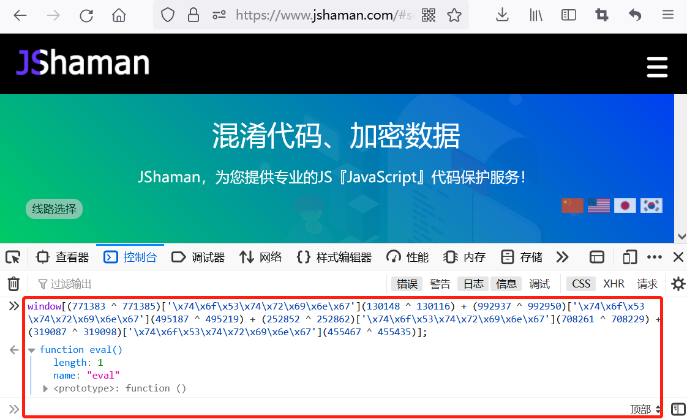The width and height of the screenshot is (687, 419).
Task: Open the QR code icon in address bar
Action: pos(429,15)
